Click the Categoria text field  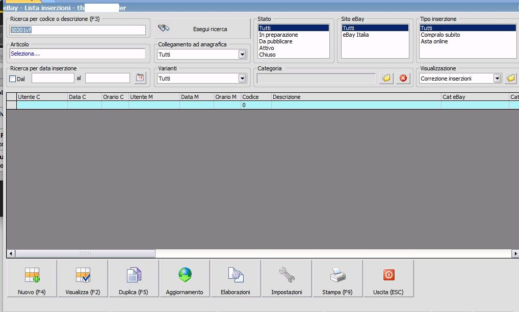tap(316, 79)
